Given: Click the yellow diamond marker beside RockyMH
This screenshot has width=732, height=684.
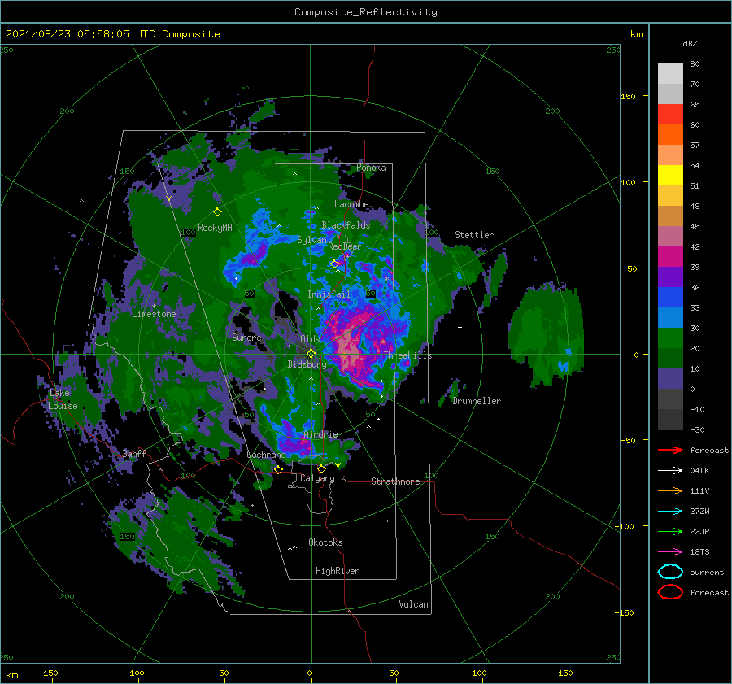Looking at the screenshot, I should point(217,212).
